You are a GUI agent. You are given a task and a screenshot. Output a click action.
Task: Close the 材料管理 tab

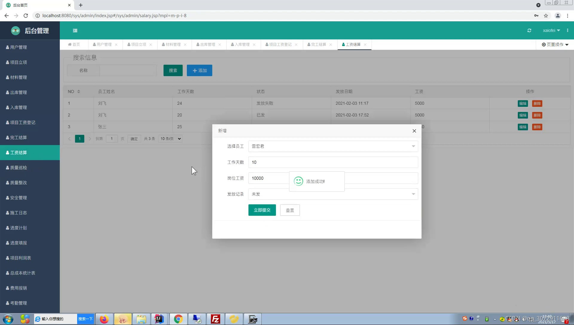(185, 45)
